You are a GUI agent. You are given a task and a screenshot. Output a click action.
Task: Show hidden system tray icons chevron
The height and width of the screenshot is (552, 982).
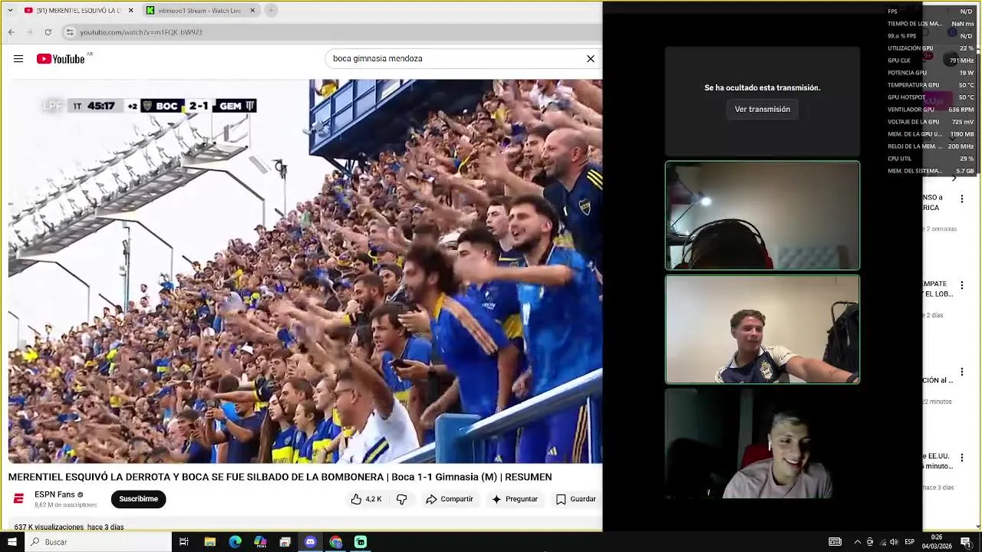tap(857, 542)
